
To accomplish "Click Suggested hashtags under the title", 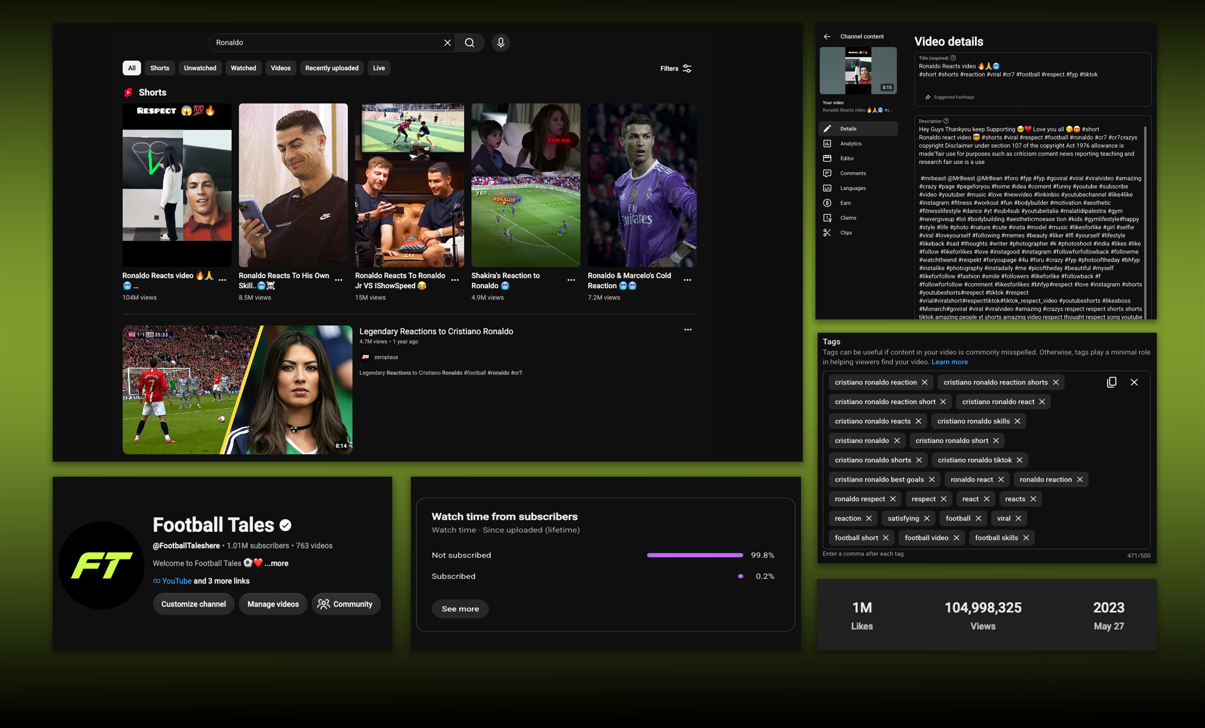I will coord(950,97).
